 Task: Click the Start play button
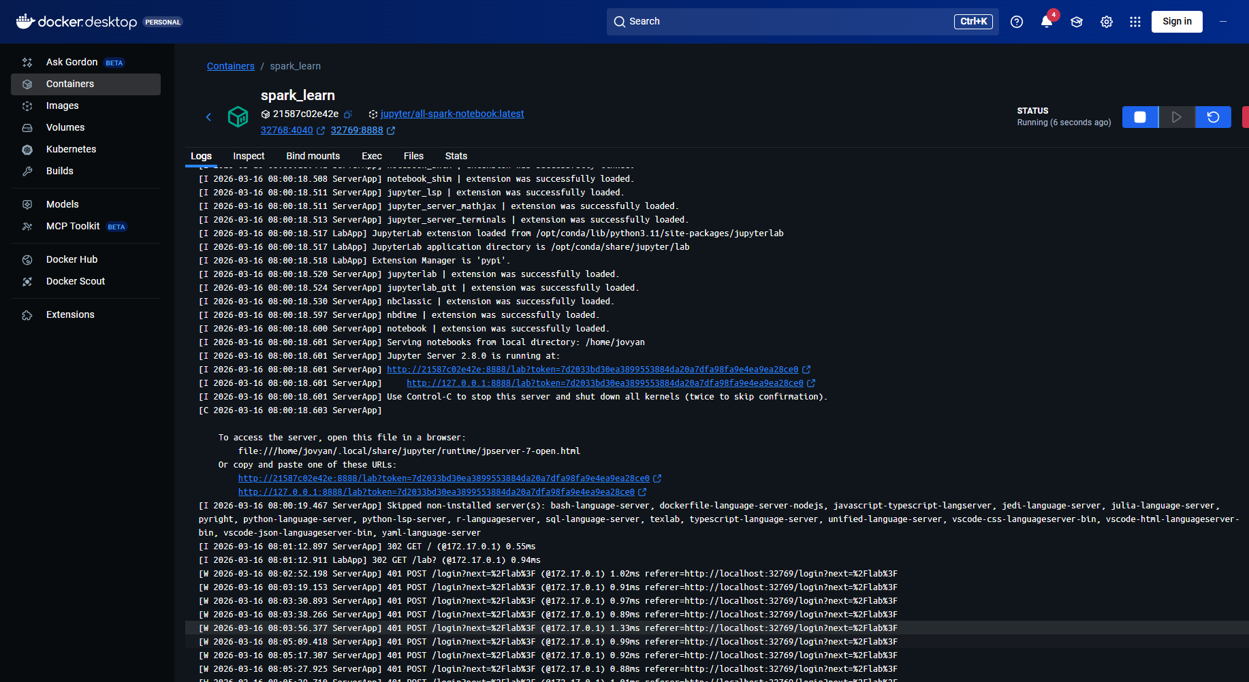[x=1177, y=117]
